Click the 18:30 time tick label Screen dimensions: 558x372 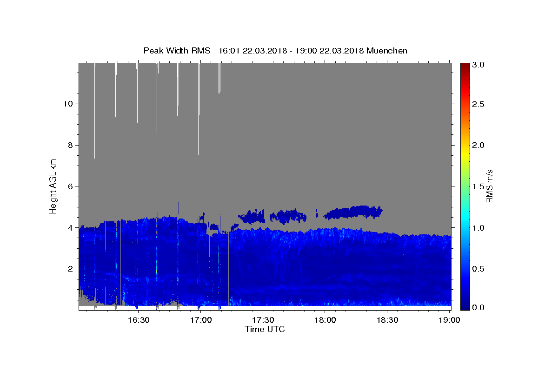tap(387, 320)
